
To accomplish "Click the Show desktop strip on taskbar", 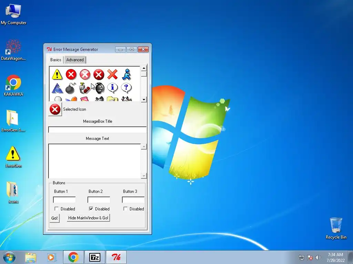I will tap(351, 257).
